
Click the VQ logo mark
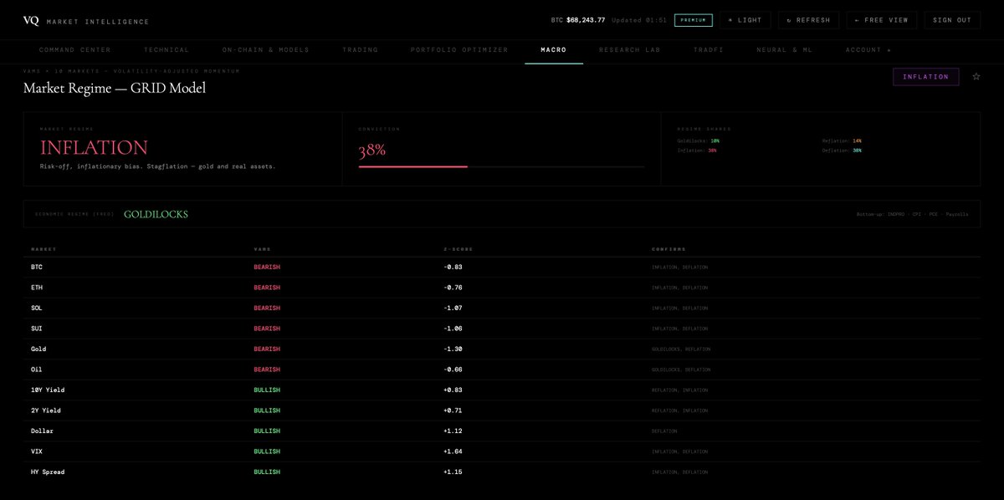click(31, 20)
